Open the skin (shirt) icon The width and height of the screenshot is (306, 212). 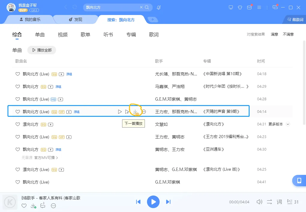coord(240,7)
